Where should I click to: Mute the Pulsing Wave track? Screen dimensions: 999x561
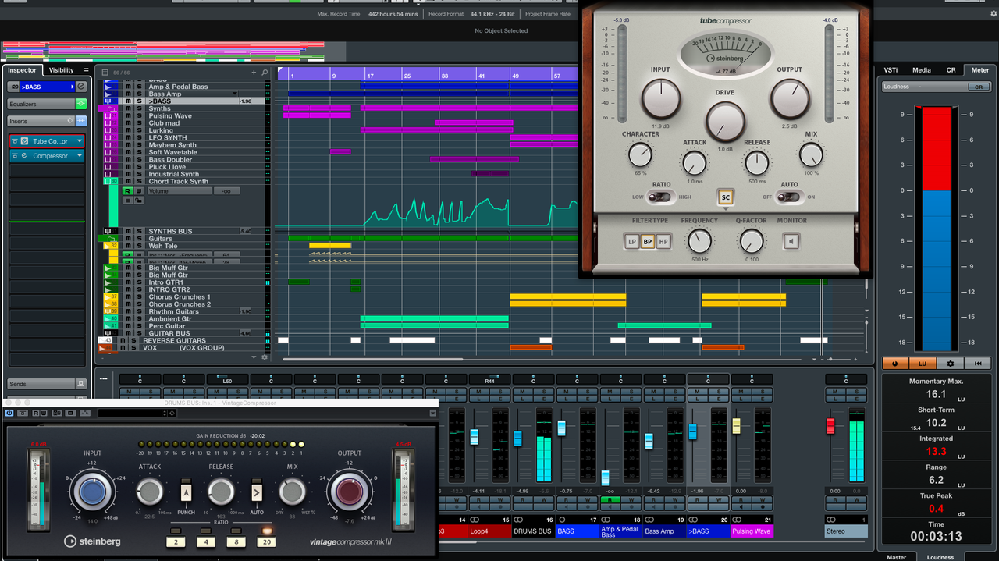(130, 116)
